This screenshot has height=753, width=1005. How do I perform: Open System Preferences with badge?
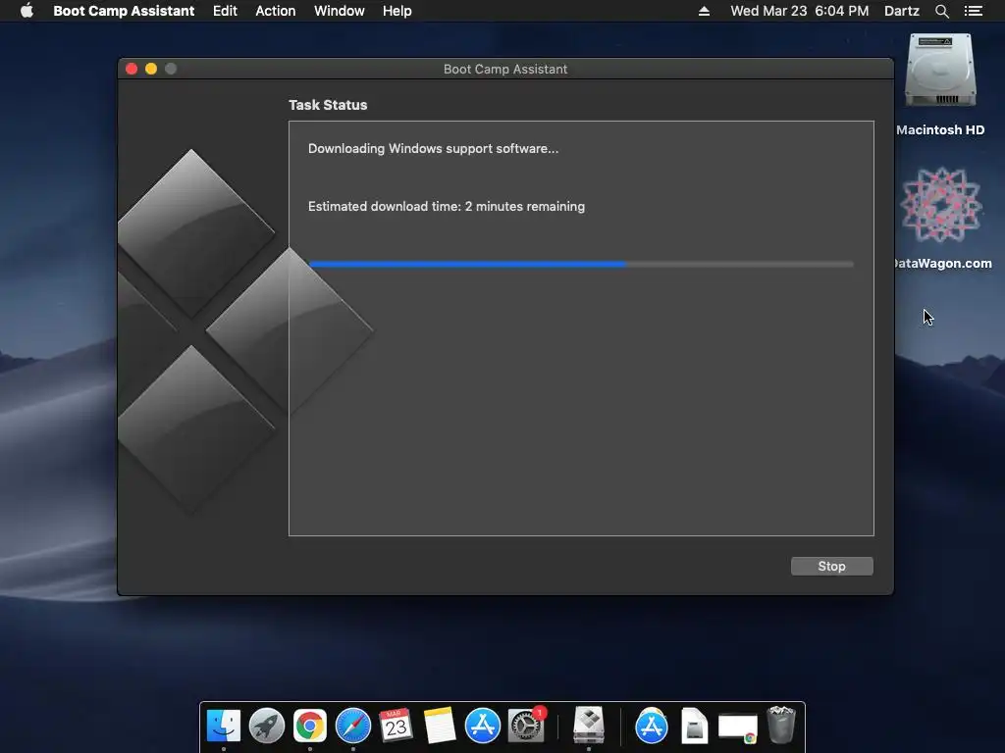(x=526, y=726)
